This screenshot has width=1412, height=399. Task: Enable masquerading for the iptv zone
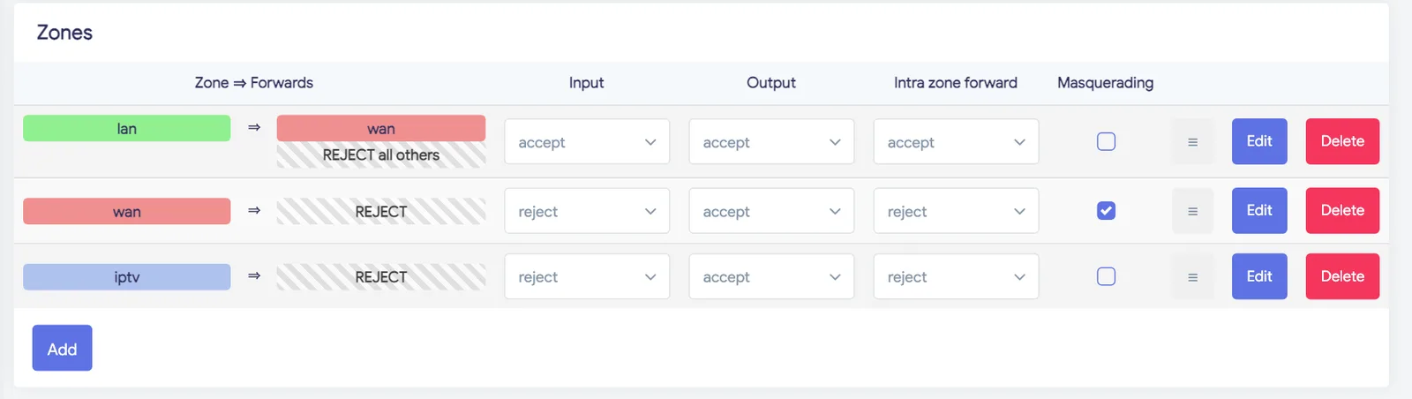pos(1106,276)
